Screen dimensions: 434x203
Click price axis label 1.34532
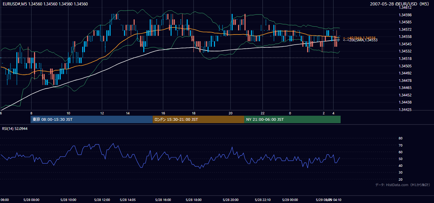(406, 51)
